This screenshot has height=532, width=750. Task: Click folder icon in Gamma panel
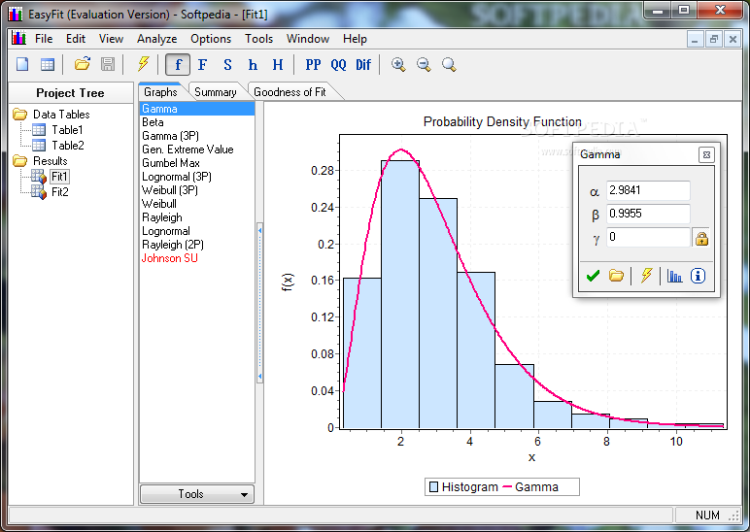coord(616,276)
